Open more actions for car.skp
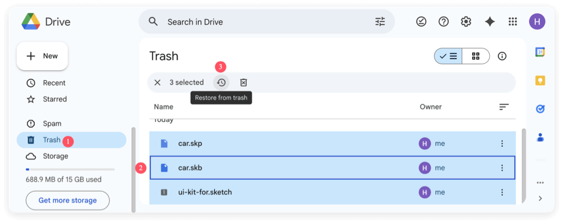The image size is (563, 223). 502,144
